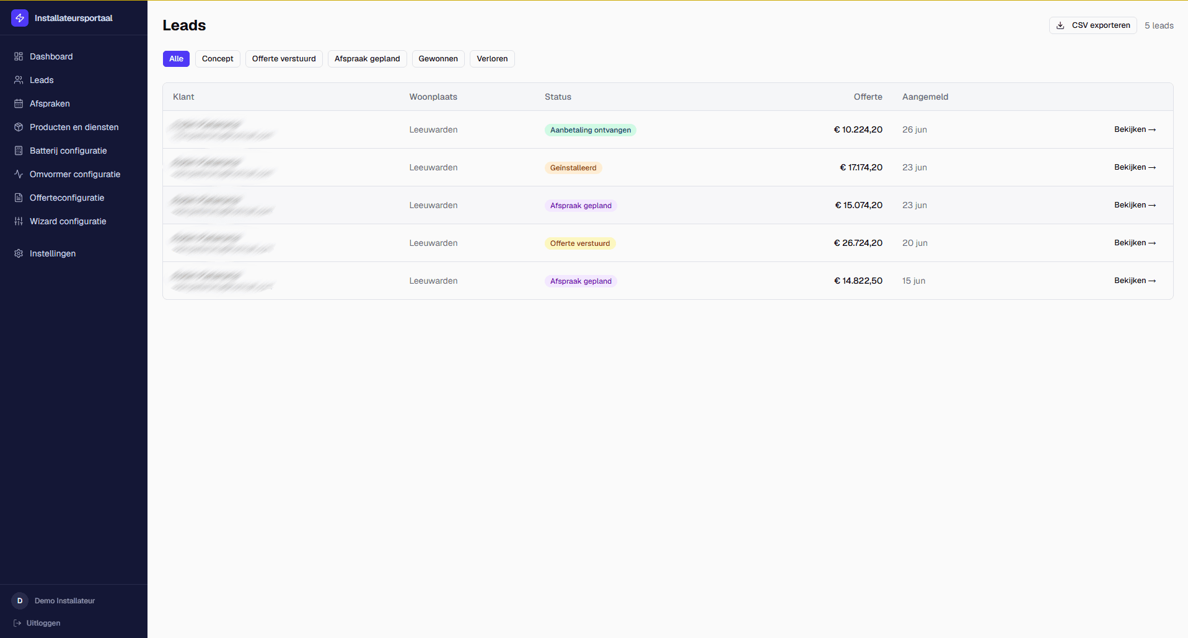Click the Offerte column header

pos(868,97)
